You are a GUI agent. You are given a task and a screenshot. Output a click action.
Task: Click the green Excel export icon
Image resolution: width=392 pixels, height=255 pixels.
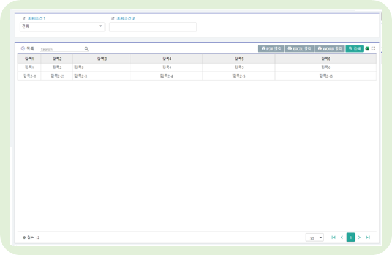367,49
